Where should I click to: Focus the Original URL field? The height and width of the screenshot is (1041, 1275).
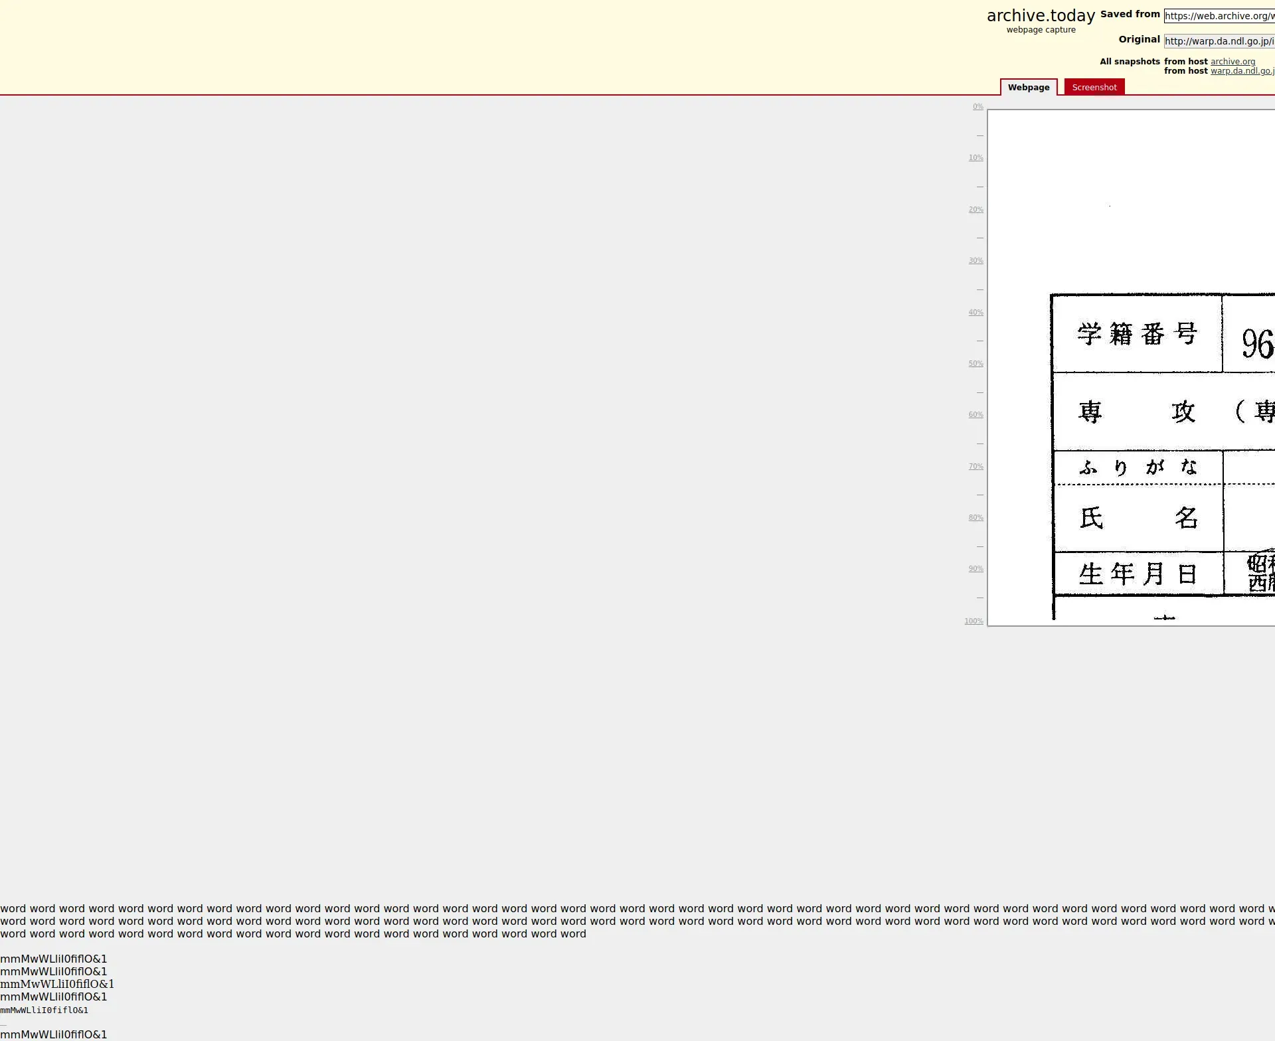tap(1219, 41)
